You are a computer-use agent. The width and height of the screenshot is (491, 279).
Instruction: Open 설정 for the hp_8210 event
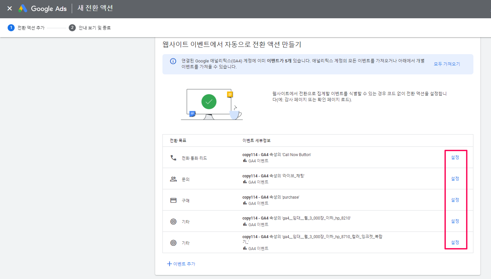(x=455, y=221)
